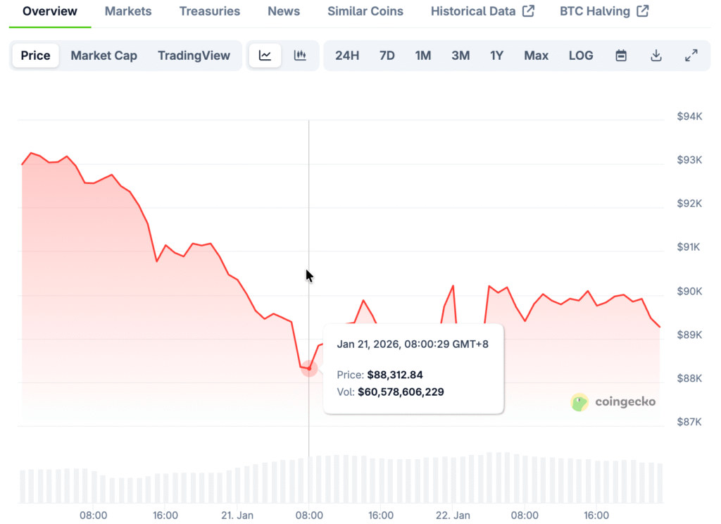Image resolution: width=721 pixels, height=524 pixels.
Task: Click the download chart data icon
Action: tap(656, 56)
